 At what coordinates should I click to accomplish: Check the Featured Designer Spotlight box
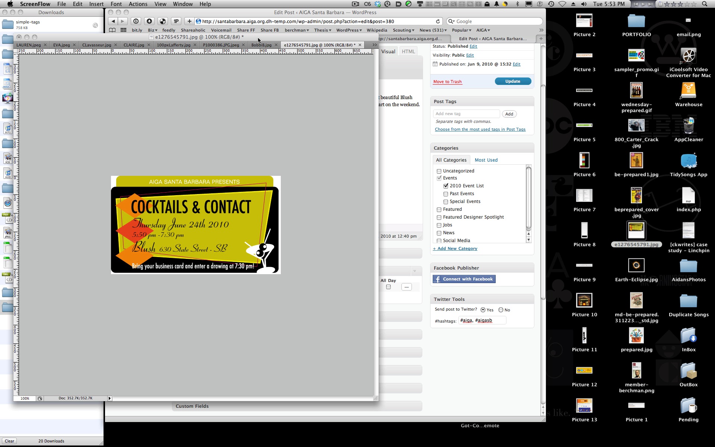pos(439,217)
